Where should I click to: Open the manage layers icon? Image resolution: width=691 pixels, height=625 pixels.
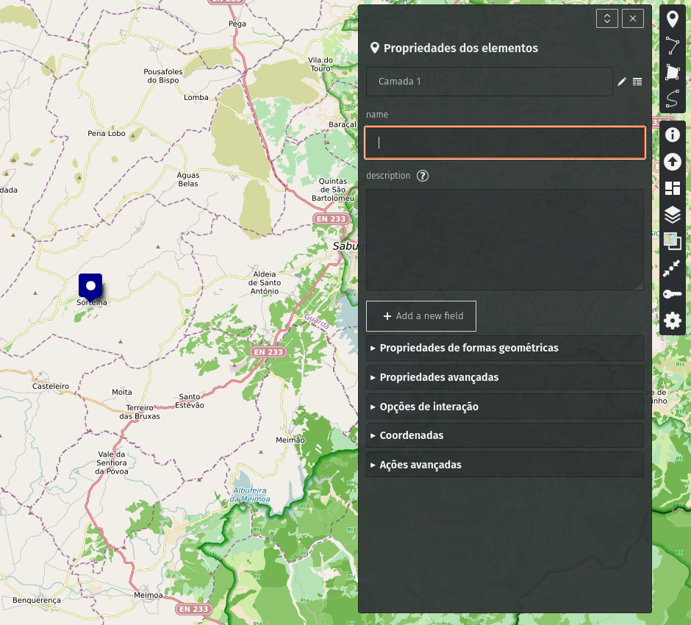672,215
